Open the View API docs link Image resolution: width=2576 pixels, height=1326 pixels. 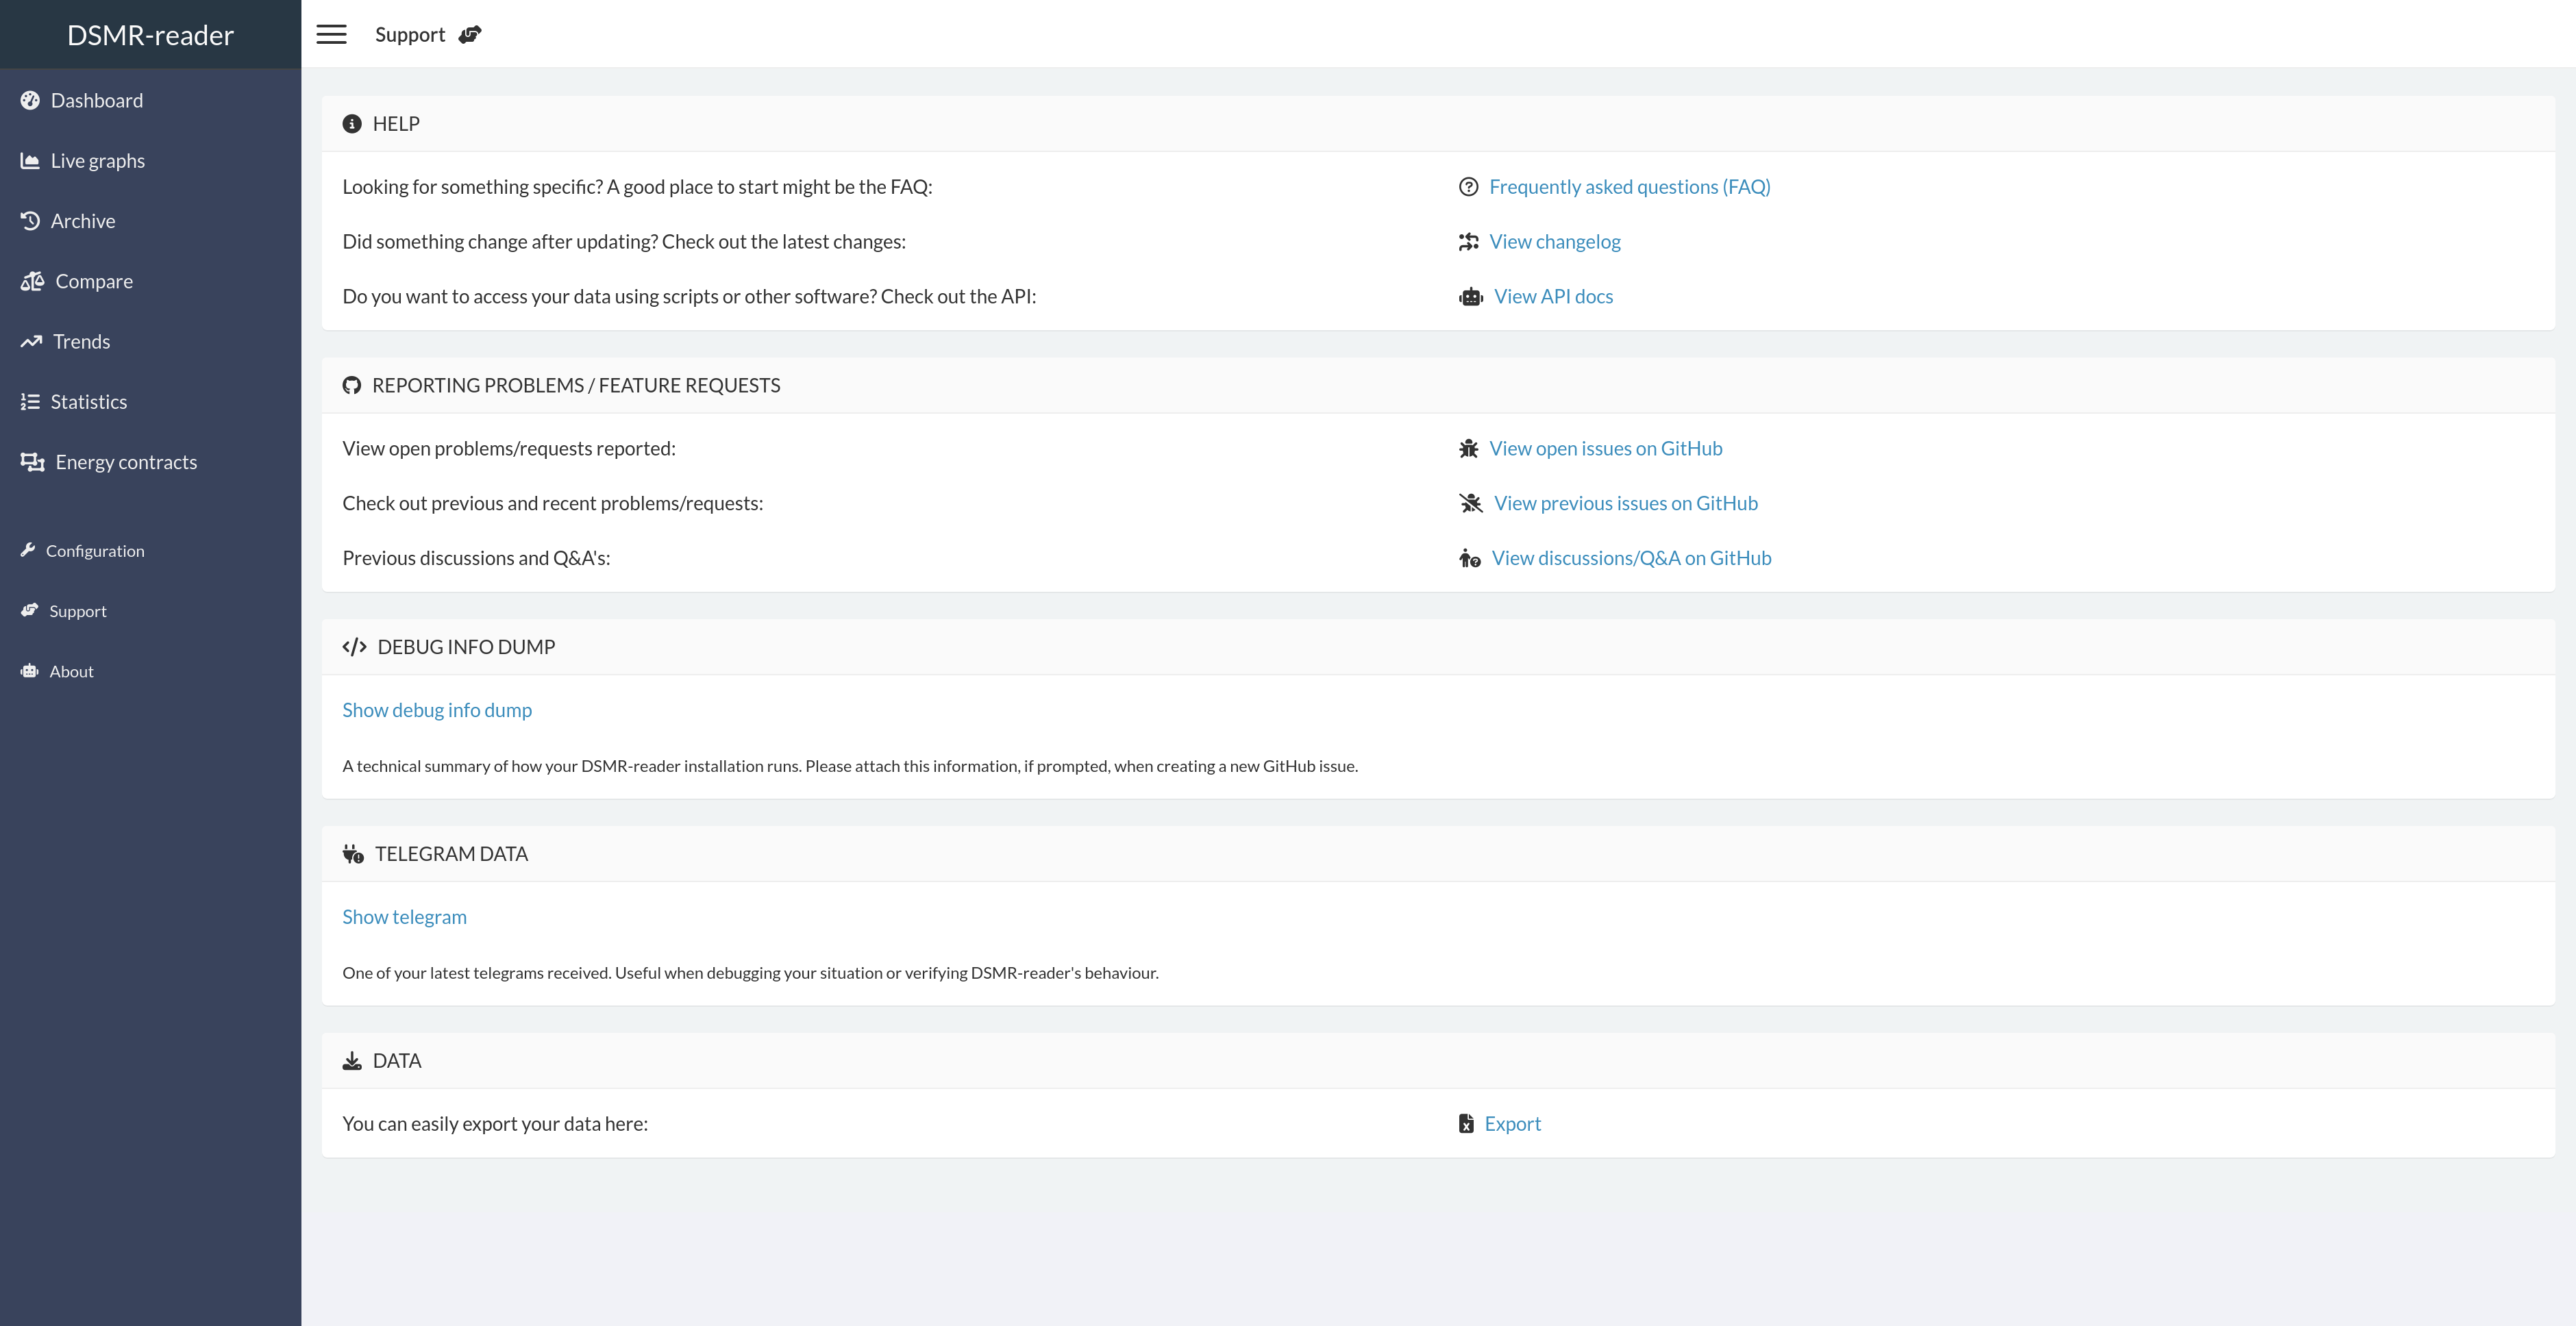(1553, 297)
